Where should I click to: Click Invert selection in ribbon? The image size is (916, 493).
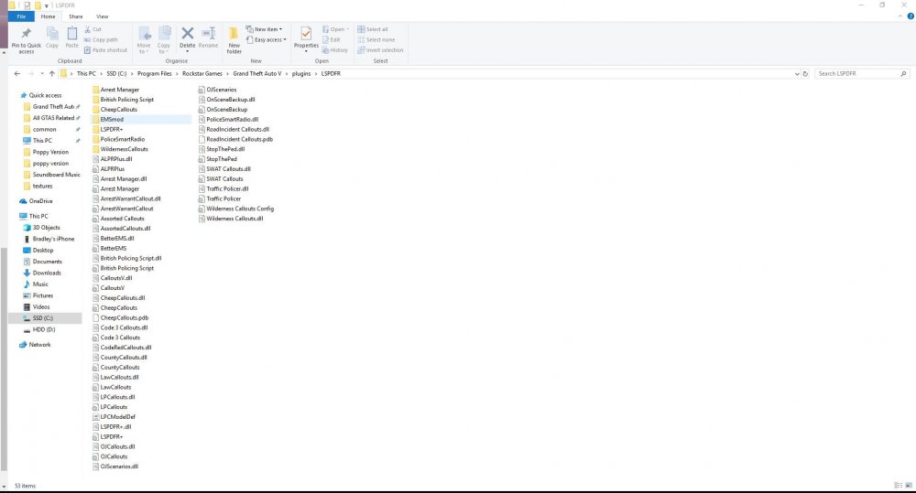coord(380,50)
